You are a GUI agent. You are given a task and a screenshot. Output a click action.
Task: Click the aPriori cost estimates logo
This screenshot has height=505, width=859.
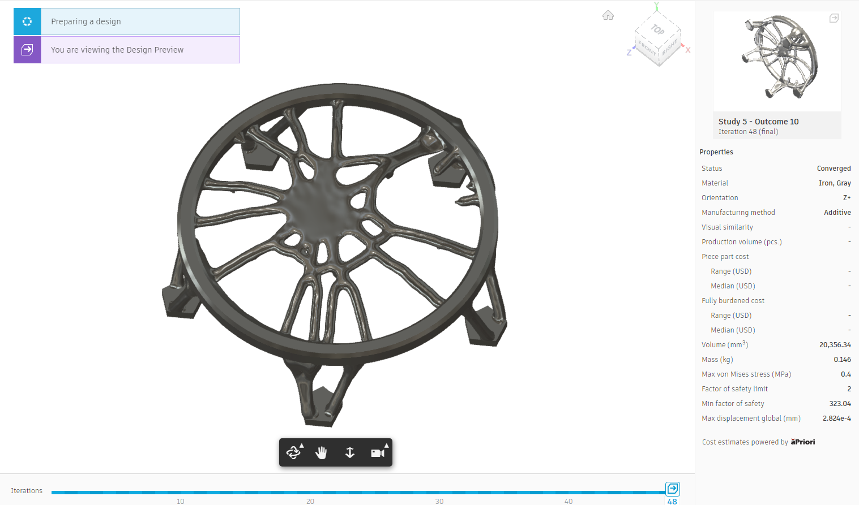803,442
